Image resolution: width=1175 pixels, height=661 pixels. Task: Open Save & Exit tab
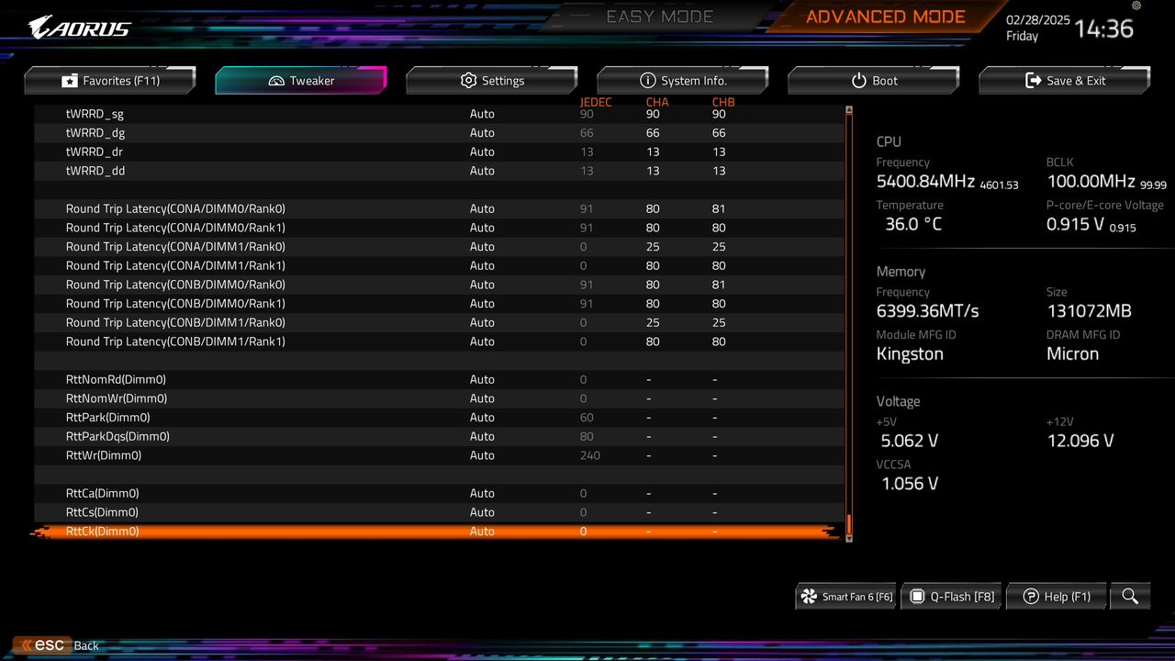(1065, 81)
